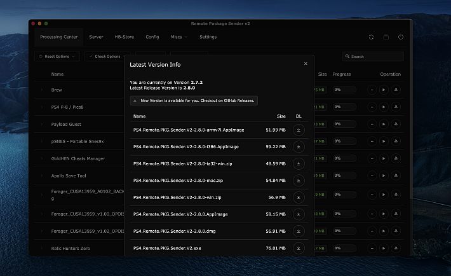
Task: Click the Brew row progress bar
Action: coord(344,90)
